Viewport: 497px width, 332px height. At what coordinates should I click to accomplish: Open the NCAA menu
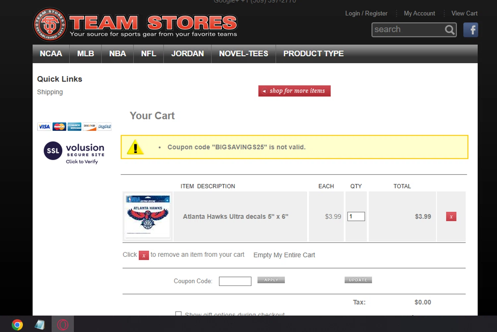point(51,54)
